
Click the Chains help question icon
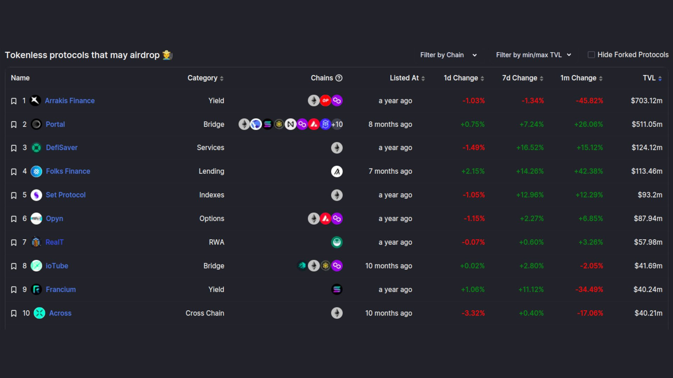pos(339,78)
